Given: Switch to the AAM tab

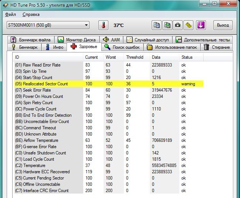Looking at the screenshot, I should click(111, 40).
